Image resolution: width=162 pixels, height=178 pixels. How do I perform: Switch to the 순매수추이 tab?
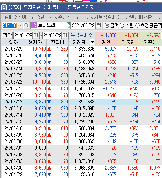(15, 17)
